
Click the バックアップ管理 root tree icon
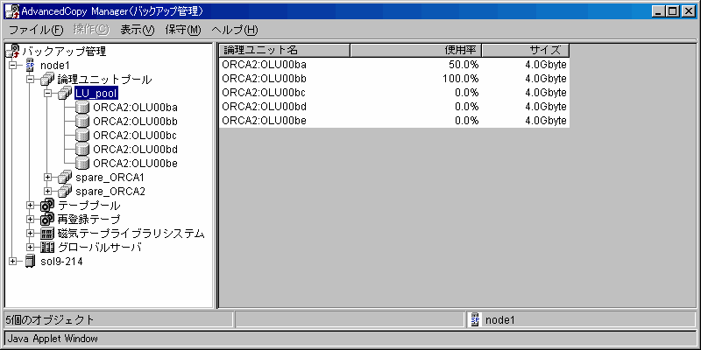click(x=13, y=51)
